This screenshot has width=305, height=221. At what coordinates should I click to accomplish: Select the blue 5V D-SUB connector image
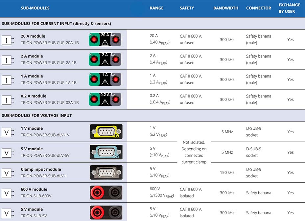(106, 152)
